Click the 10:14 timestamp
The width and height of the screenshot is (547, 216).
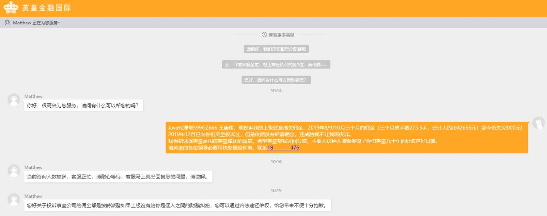(x=276, y=91)
